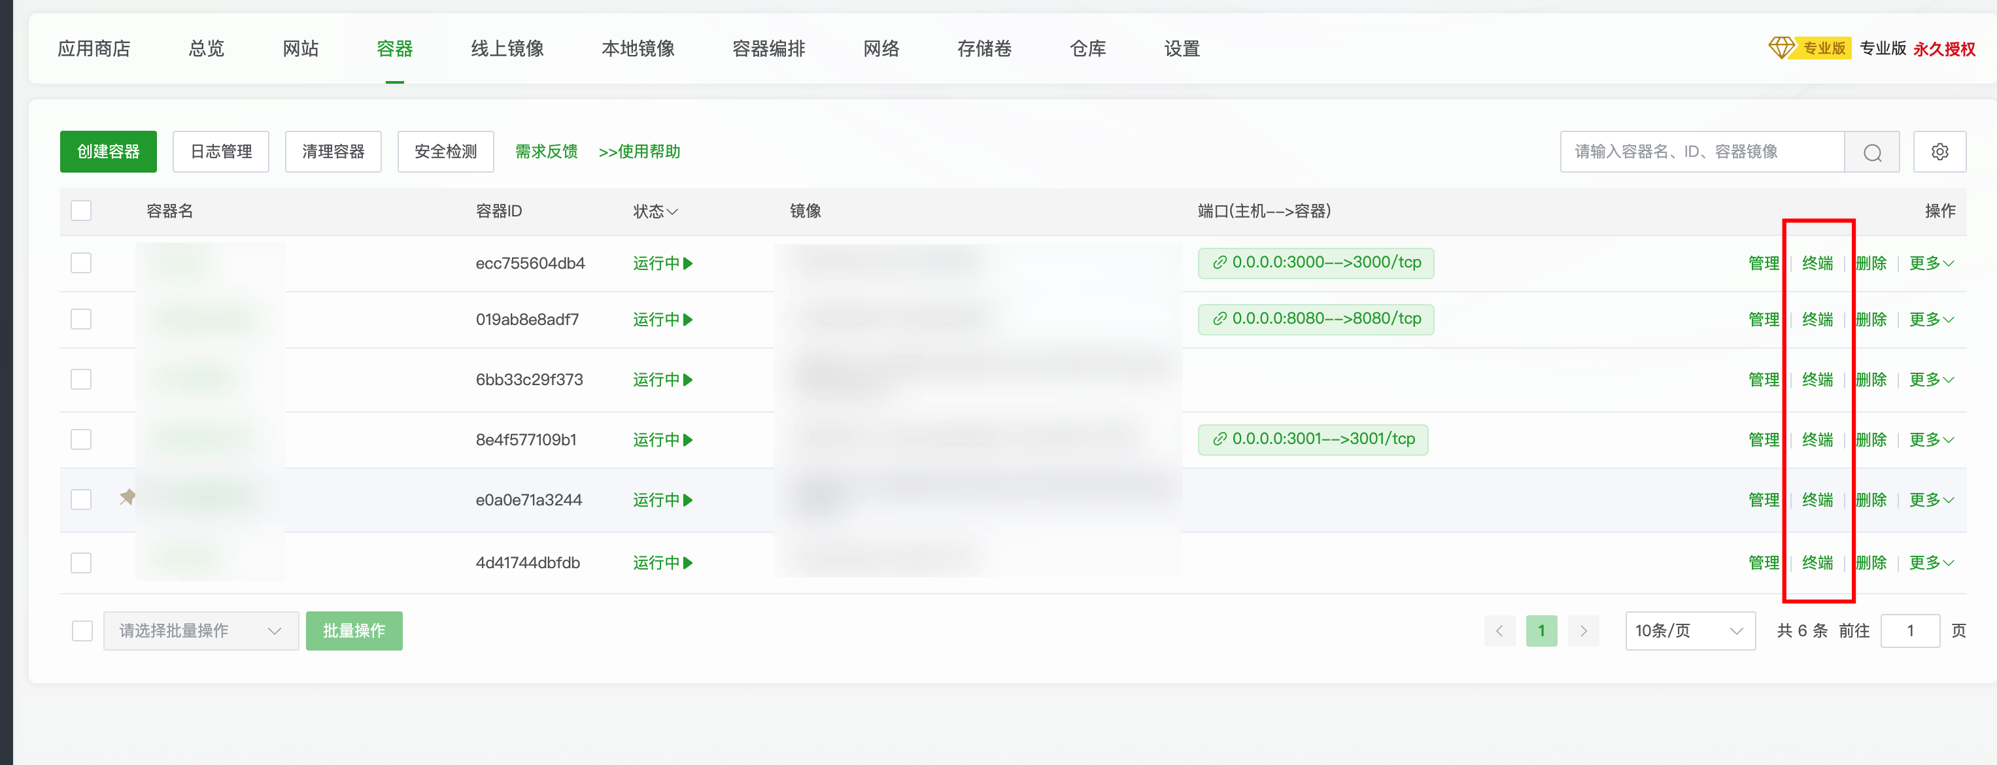Open the 存储卷 tab
Image resolution: width=1997 pixels, height=765 pixels.
pyautogui.click(x=985, y=49)
